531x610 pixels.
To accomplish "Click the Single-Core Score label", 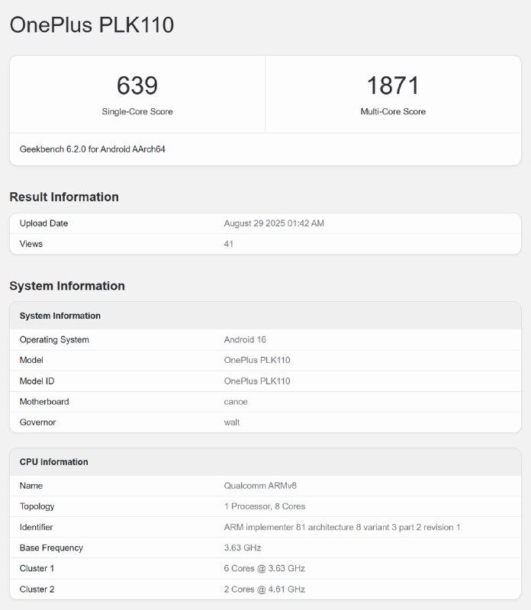I will click(x=137, y=111).
